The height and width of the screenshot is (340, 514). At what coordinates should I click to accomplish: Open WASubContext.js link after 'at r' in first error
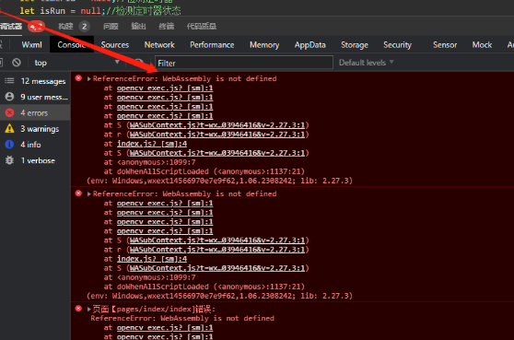pyautogui.click(x=217, y=135)
